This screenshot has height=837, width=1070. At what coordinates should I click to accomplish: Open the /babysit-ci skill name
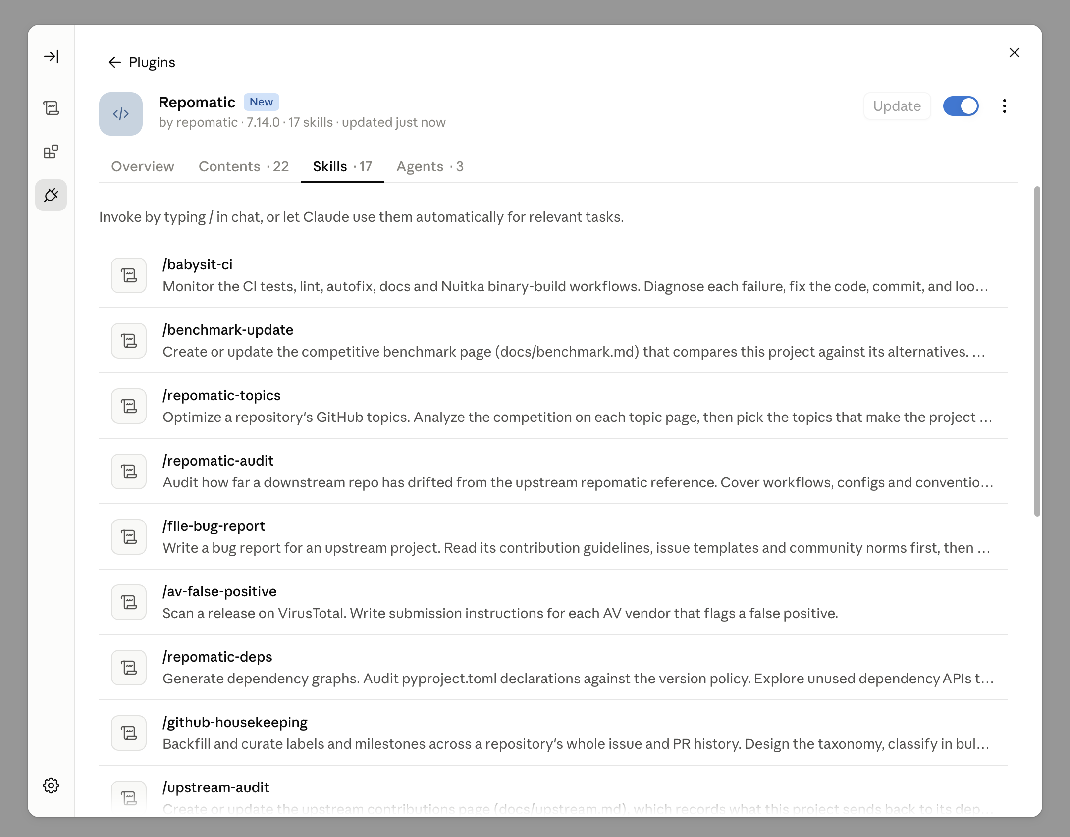(x=198, y=264)
